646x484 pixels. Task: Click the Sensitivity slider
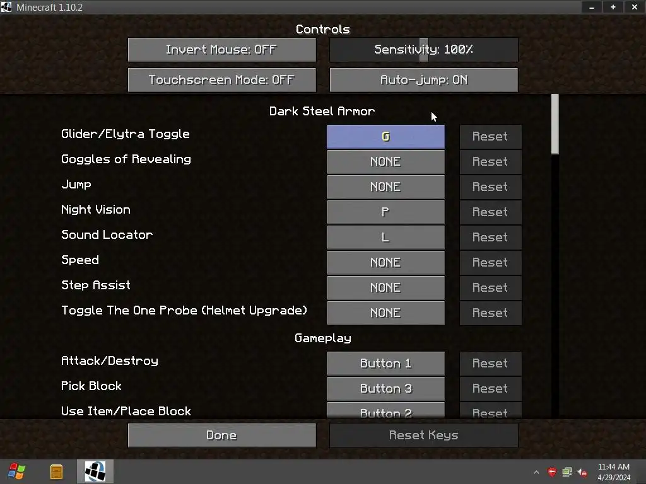[x=423, y=50]
